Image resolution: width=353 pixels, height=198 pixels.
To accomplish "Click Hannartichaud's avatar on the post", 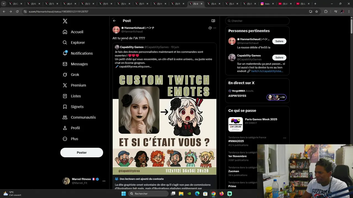I will [116, 30].
